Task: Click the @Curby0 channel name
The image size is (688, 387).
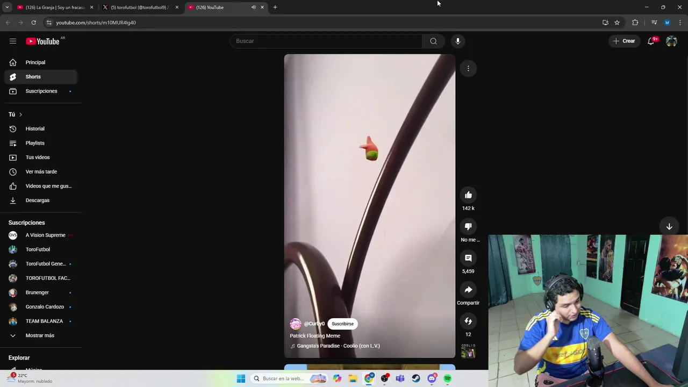Action: (x=314, y=324)
